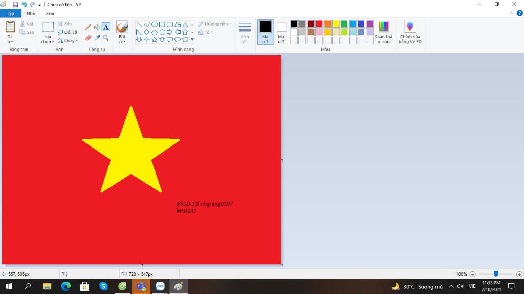Choose the Left arrow shape
Viewport: 524px width, 294px height.
[x=178, y=32]
